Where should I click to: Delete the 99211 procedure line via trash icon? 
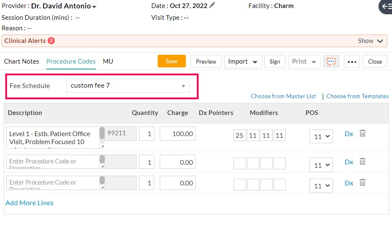point(362,133)
